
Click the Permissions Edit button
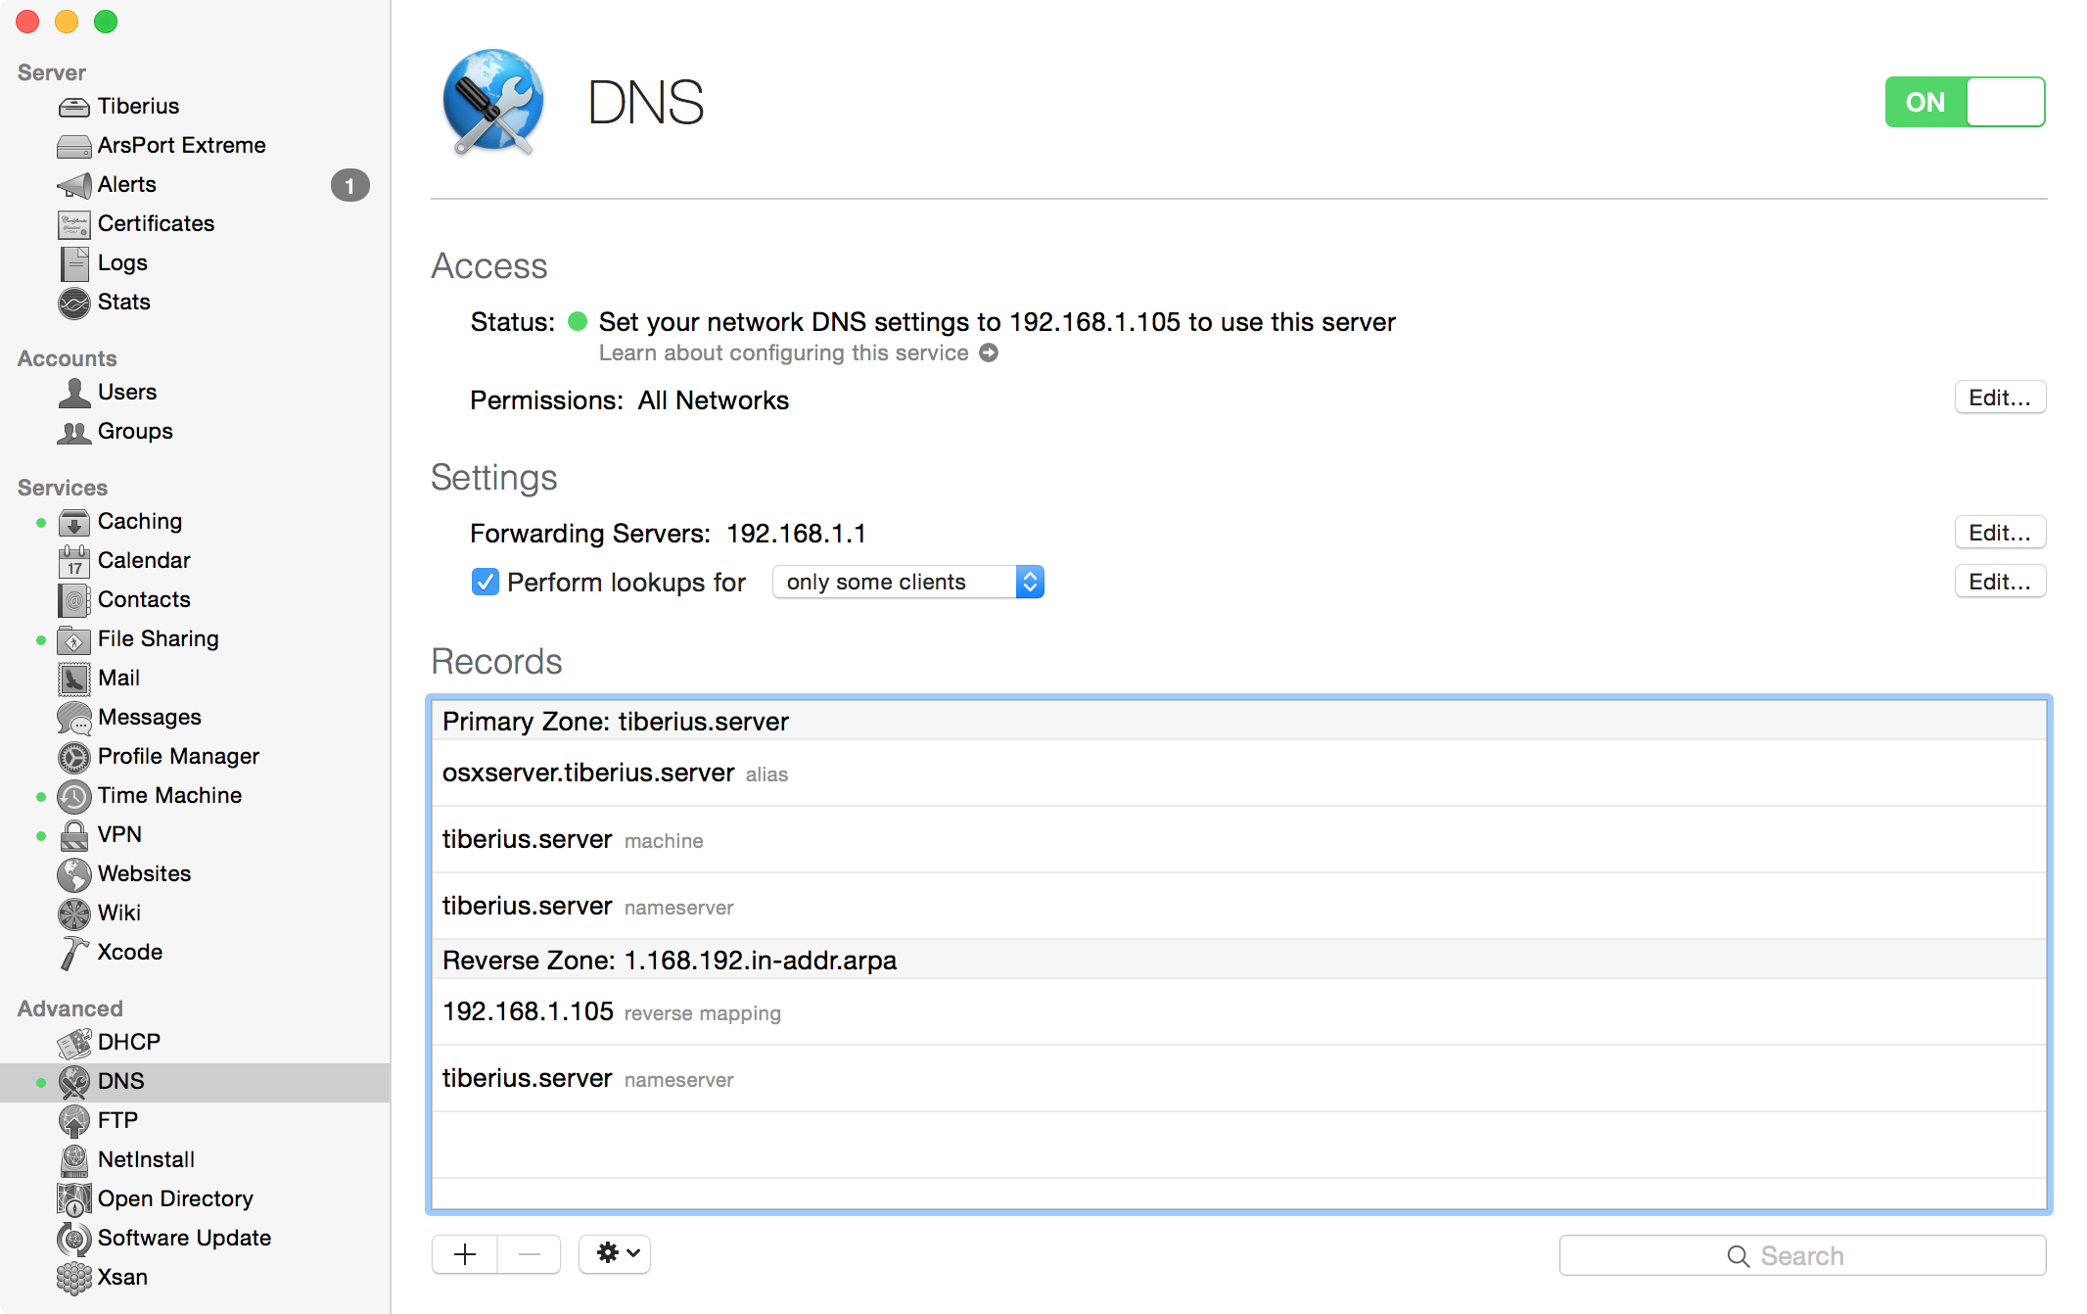pos(2001,397)
